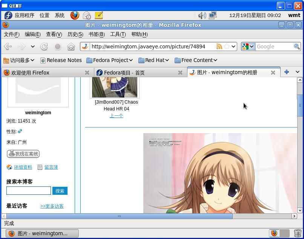
Task: Open the 文件(F) menu
Action: (12, 34)
